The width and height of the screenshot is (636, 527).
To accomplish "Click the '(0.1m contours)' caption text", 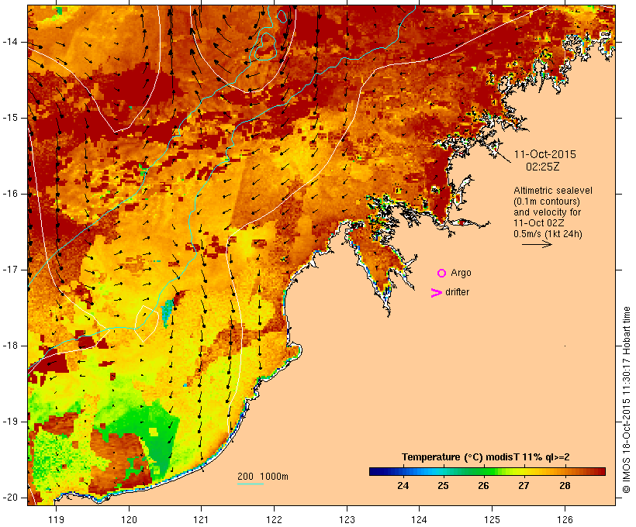I will [546, 201].
